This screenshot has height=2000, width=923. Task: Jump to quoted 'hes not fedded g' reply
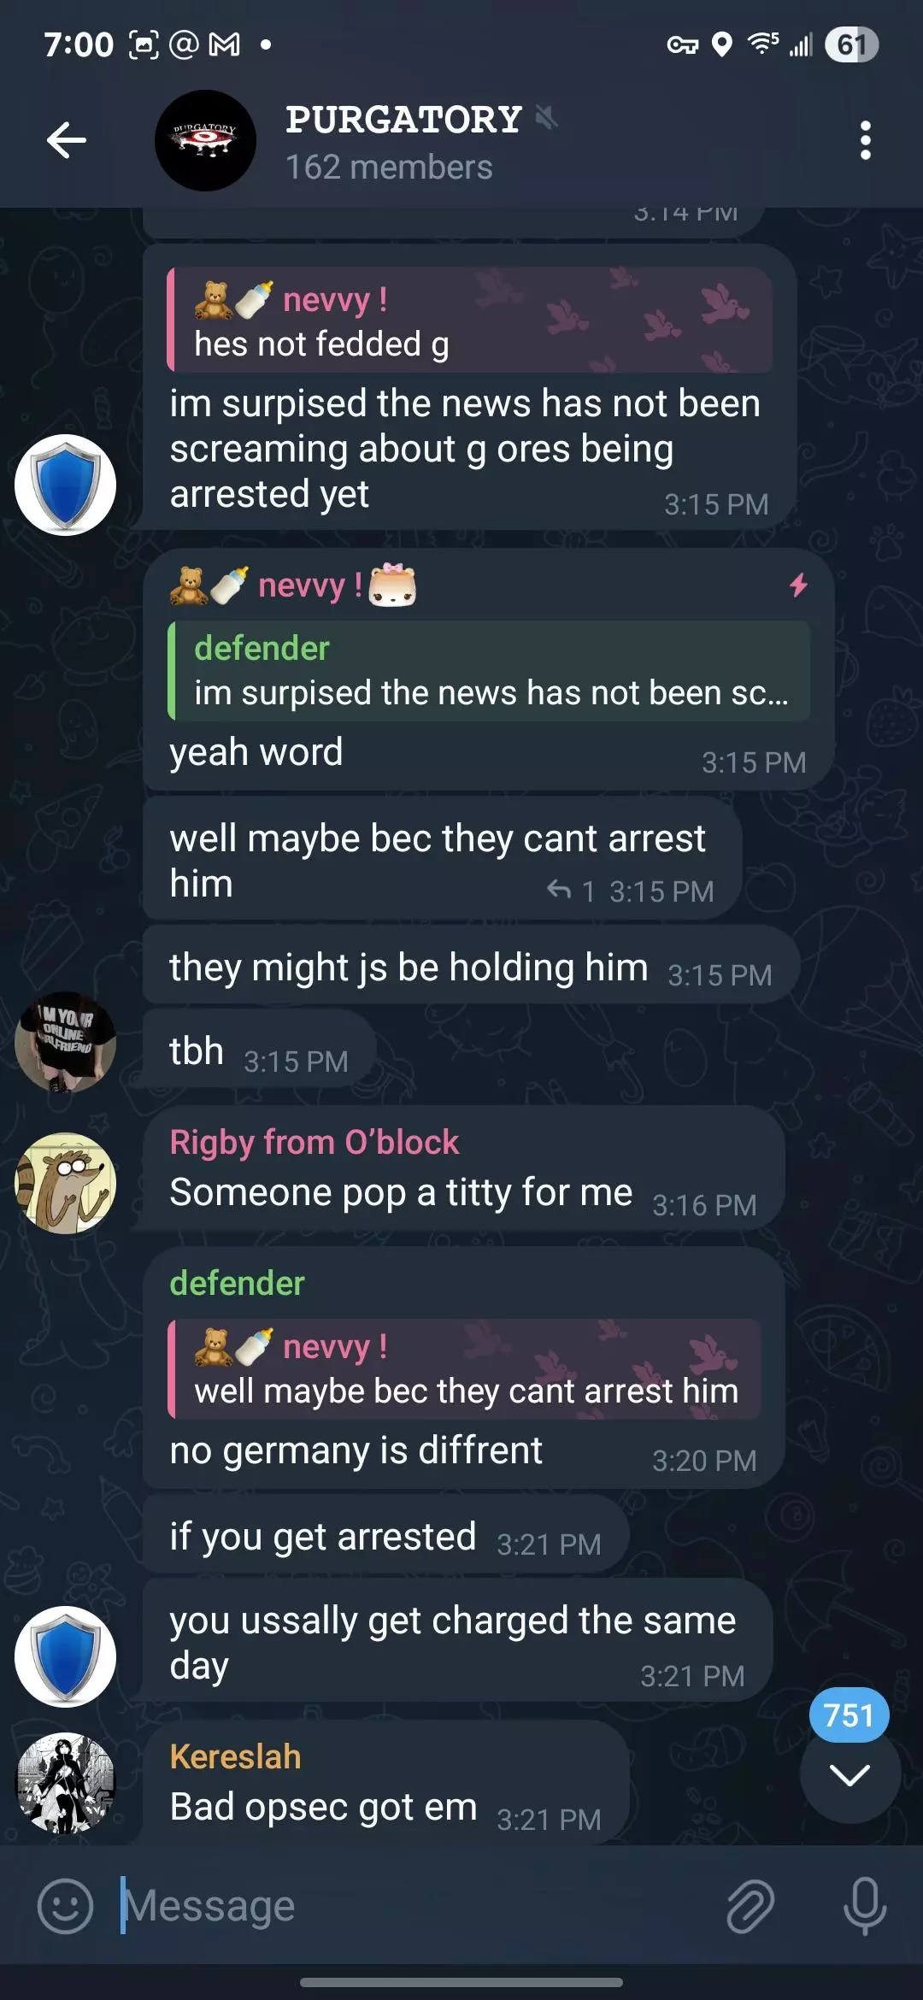pos(470,320)
